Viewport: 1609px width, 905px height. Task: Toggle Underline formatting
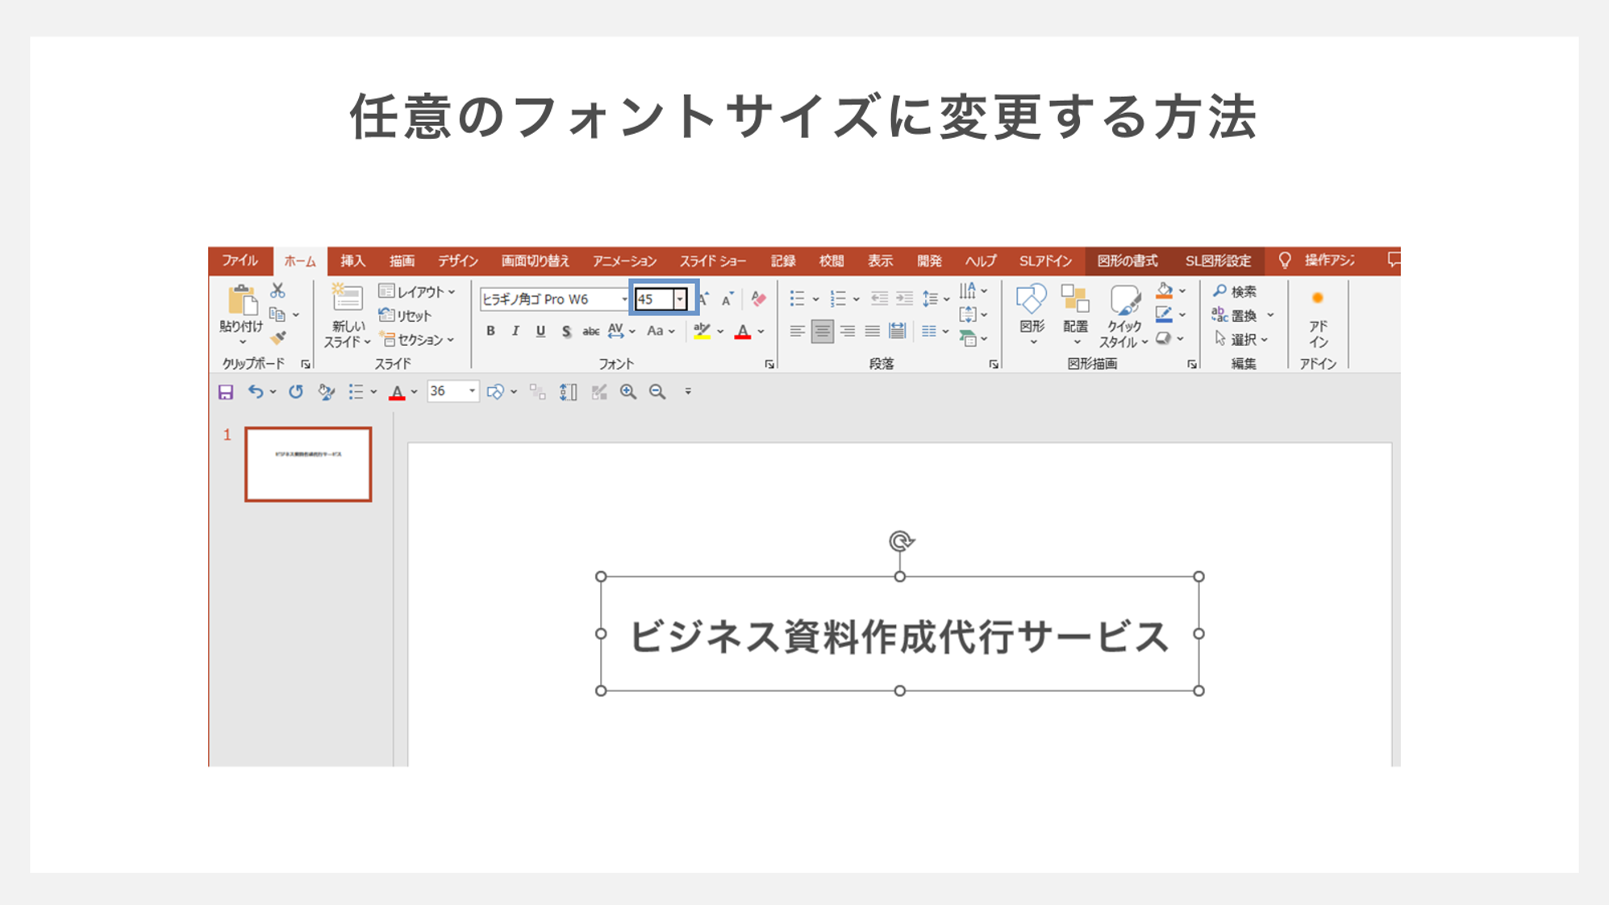540,331
